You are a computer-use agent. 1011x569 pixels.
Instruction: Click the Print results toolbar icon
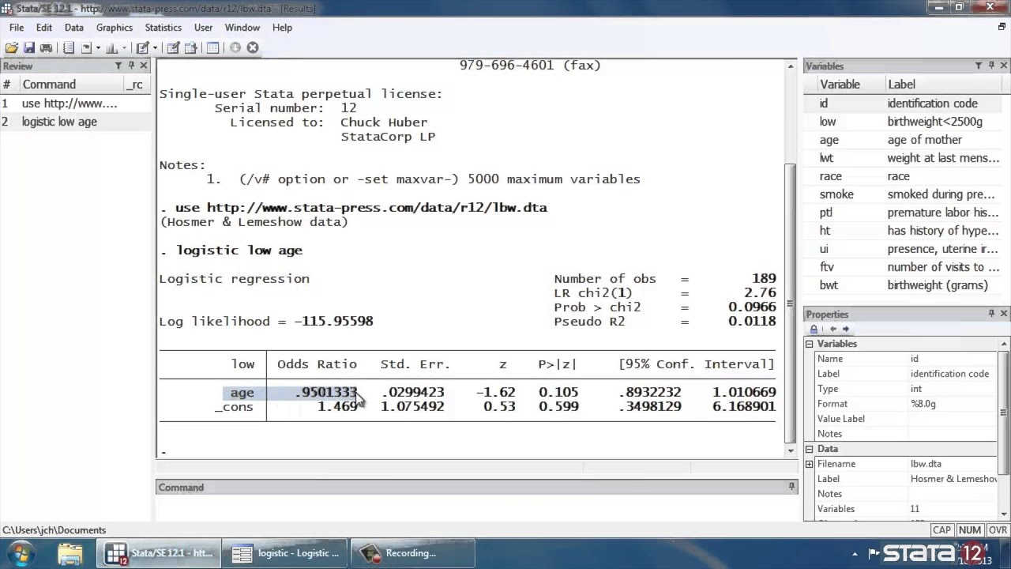[46, 48]
